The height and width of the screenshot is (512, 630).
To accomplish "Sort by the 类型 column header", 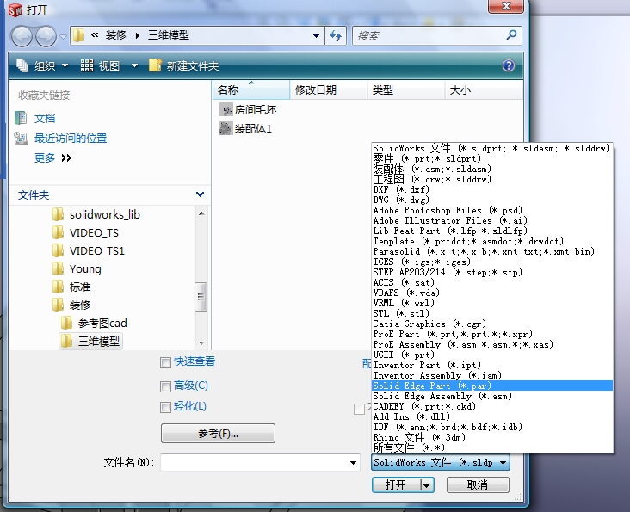I will click(x=406, y=90).
